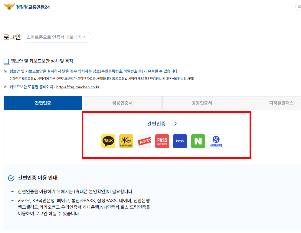Choose the Naver authentication icon
This screenshot has width=301, height=233.
(x=198, y=141)
